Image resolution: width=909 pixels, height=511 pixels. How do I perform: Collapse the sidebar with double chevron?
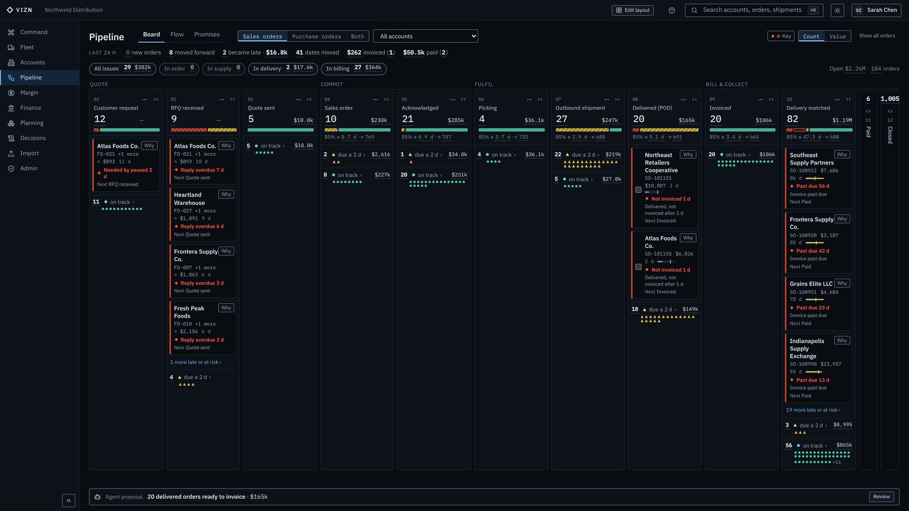pyautogui.click(x=69, y=500)
